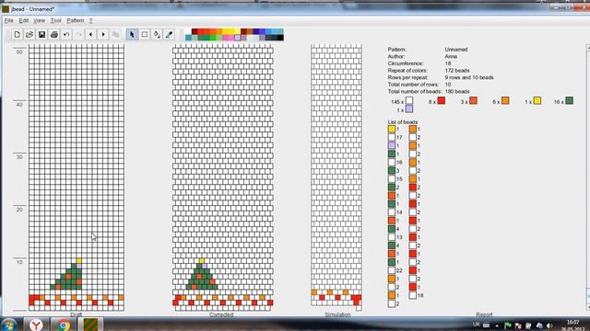Open the Tool menu
The image size is (590, 331).
tap(55, 20)
